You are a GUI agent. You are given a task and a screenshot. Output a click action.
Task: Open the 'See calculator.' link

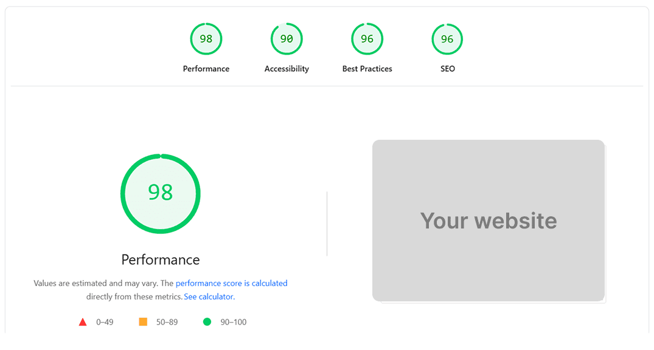click(x=209, y=297)
